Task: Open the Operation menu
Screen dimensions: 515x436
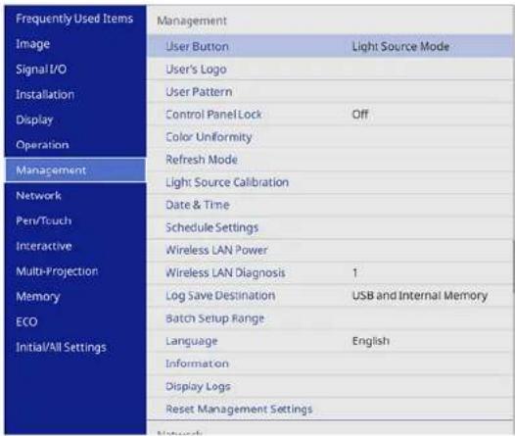Action: tap(42, 145)
